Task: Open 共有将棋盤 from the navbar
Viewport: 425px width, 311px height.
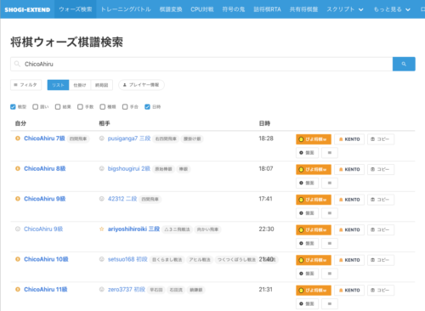Action: click(x=303, y=9)
